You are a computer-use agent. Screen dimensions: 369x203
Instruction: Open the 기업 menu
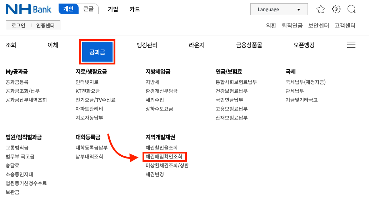[x=113, y=9]
